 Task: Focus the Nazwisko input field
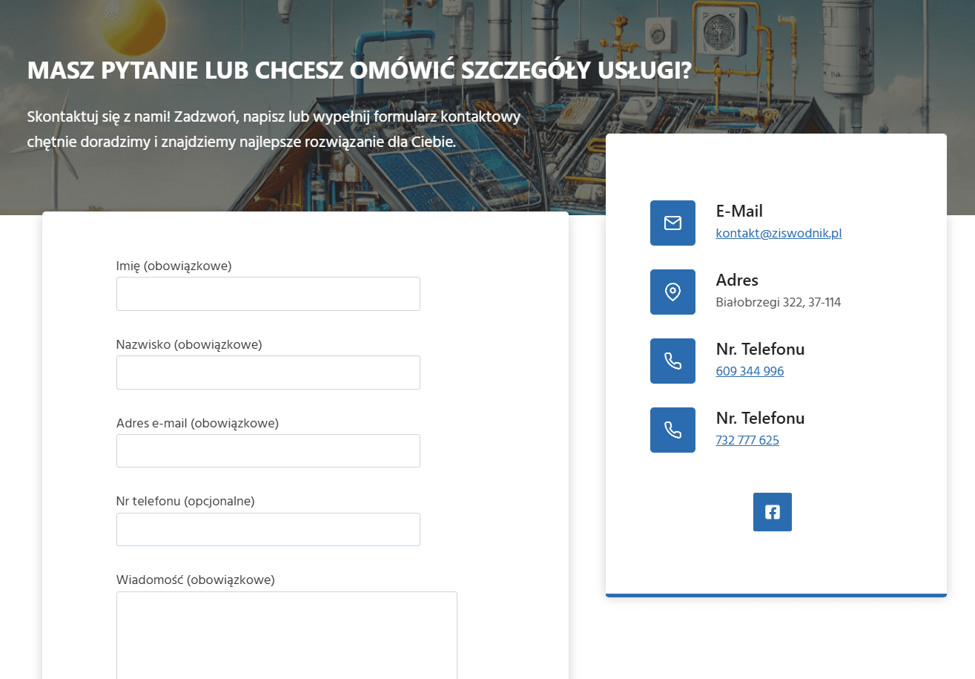coord(268,373)
